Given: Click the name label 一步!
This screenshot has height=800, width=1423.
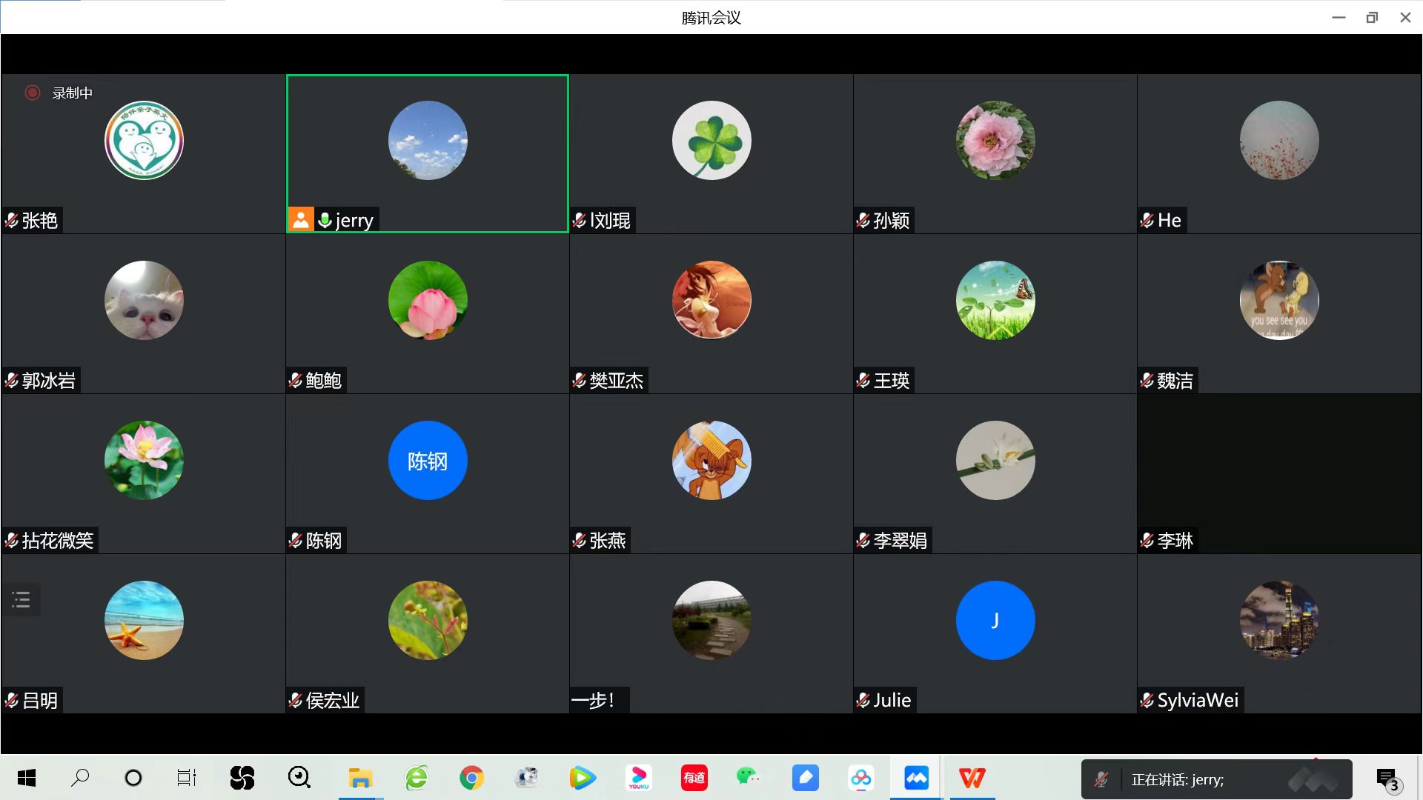Looking at the screenshot, I should point(593,701).
